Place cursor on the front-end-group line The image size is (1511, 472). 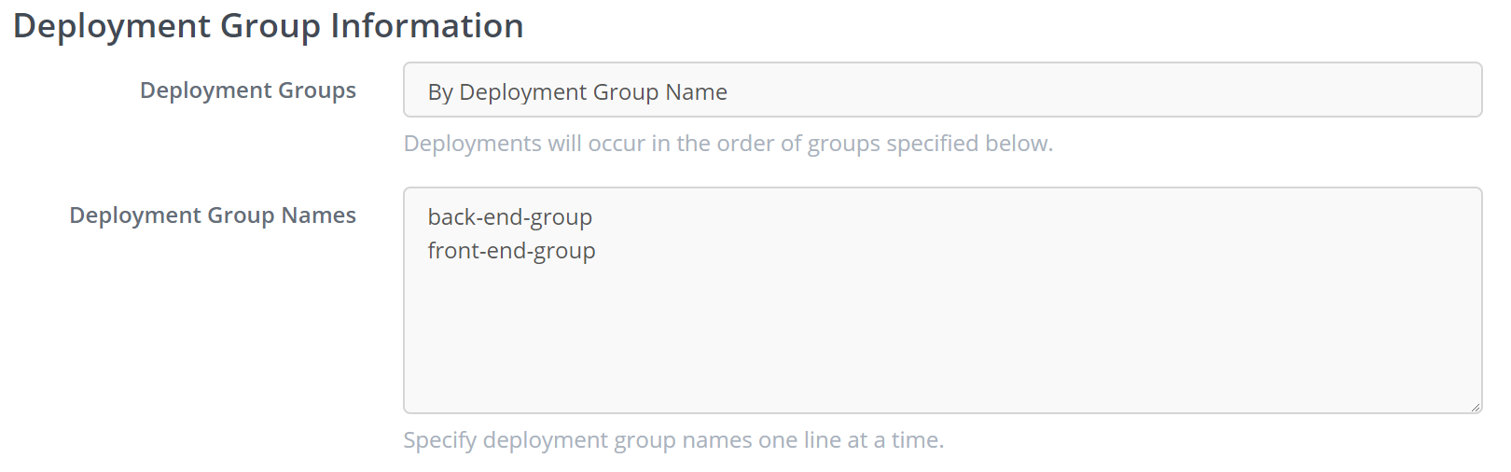[x=511, y=251]
